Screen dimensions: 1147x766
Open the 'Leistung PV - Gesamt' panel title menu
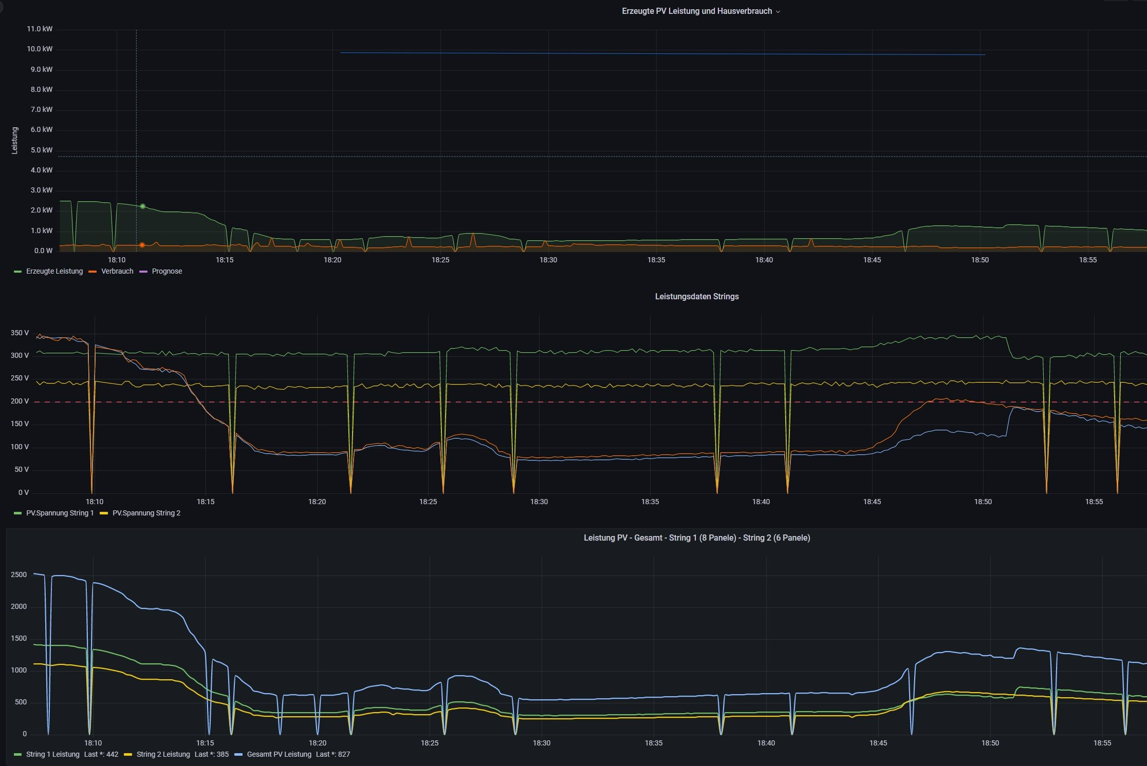pos(696,538)
